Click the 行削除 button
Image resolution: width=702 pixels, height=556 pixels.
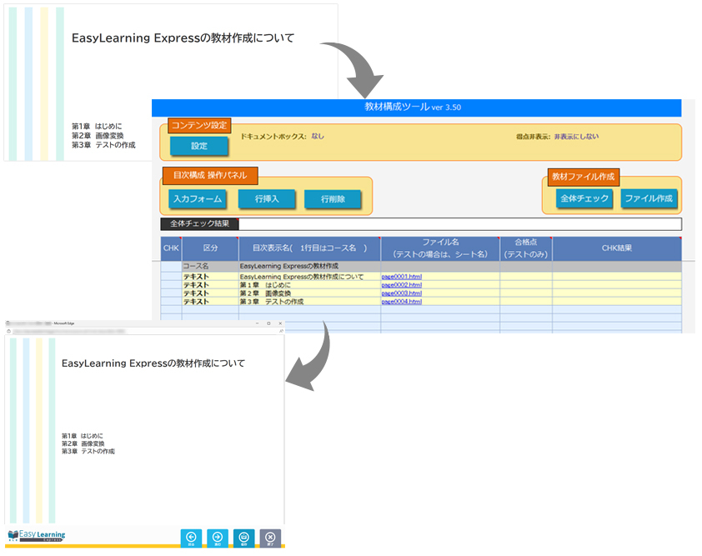pos(332,199)
